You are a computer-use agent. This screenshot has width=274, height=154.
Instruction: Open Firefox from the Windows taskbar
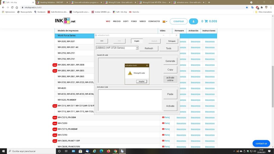click(108, 151)
